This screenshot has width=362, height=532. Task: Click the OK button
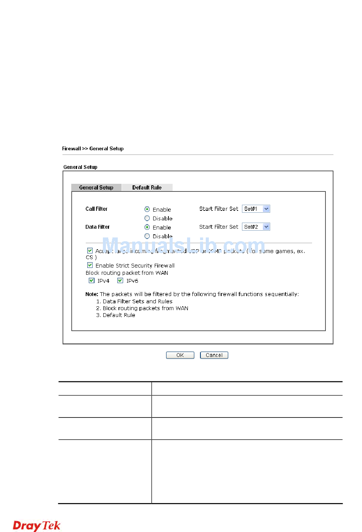[x=180, y=355]
